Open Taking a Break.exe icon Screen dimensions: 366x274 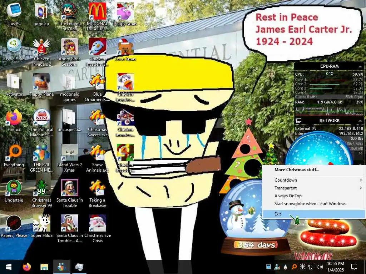[97, 193]
